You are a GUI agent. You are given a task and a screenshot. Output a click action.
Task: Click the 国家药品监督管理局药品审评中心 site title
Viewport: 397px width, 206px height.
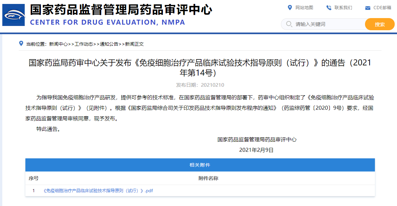pos(121,10)
